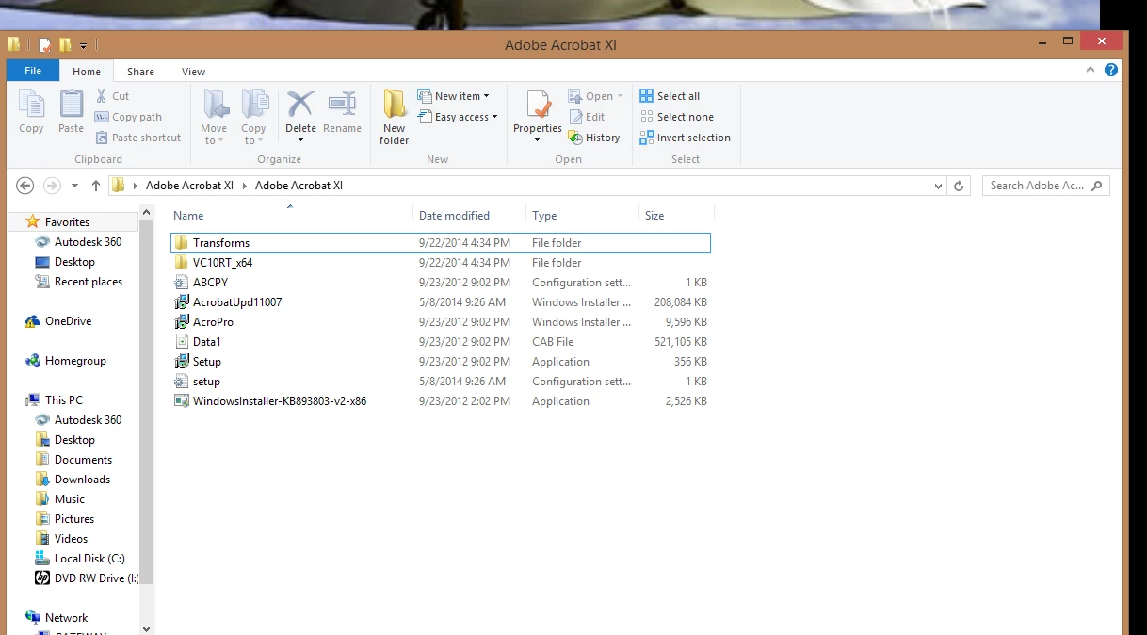Image resolution: width=1147 pixels, height=635 pixels.
Task: Open Local Disk (C:) in navigation pane
Action: 80,559
